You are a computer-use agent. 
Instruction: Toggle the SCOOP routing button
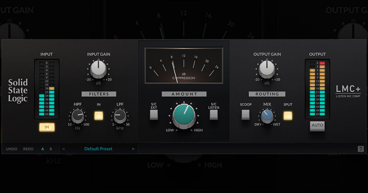click(x=245, y=114)
